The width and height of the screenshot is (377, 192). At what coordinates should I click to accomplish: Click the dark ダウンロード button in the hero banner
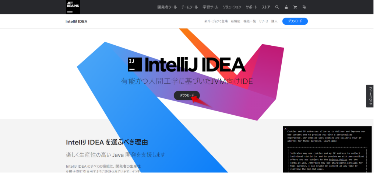pyautogui.click(x=187, y=95)
